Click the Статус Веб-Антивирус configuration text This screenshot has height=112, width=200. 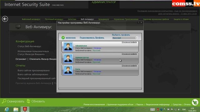(29, 46)
